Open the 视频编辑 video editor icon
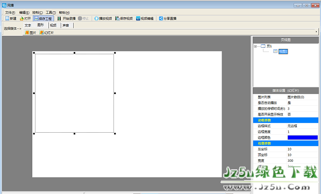Viewport: 321px width, 194px height. 138,18
